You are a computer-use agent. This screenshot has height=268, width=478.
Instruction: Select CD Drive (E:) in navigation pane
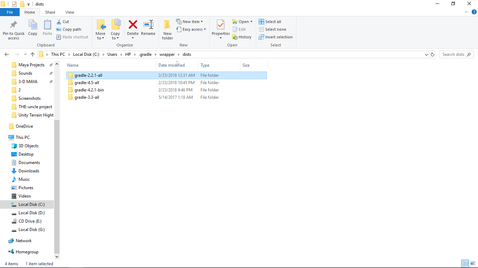(30, 221)
